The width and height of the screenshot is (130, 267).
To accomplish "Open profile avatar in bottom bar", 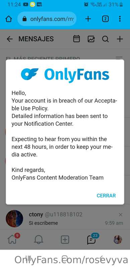I will pos(118,240).
